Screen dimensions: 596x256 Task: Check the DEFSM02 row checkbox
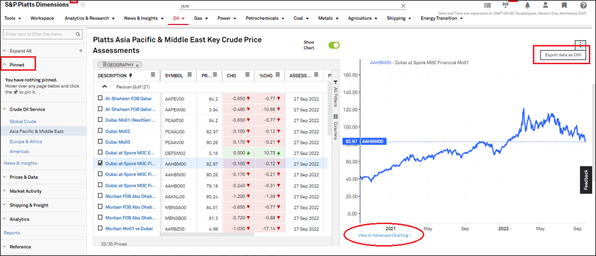click(x=100, y=152)
